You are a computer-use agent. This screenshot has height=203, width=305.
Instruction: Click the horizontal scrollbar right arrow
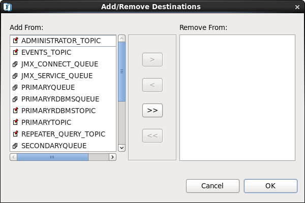[112, 157]
